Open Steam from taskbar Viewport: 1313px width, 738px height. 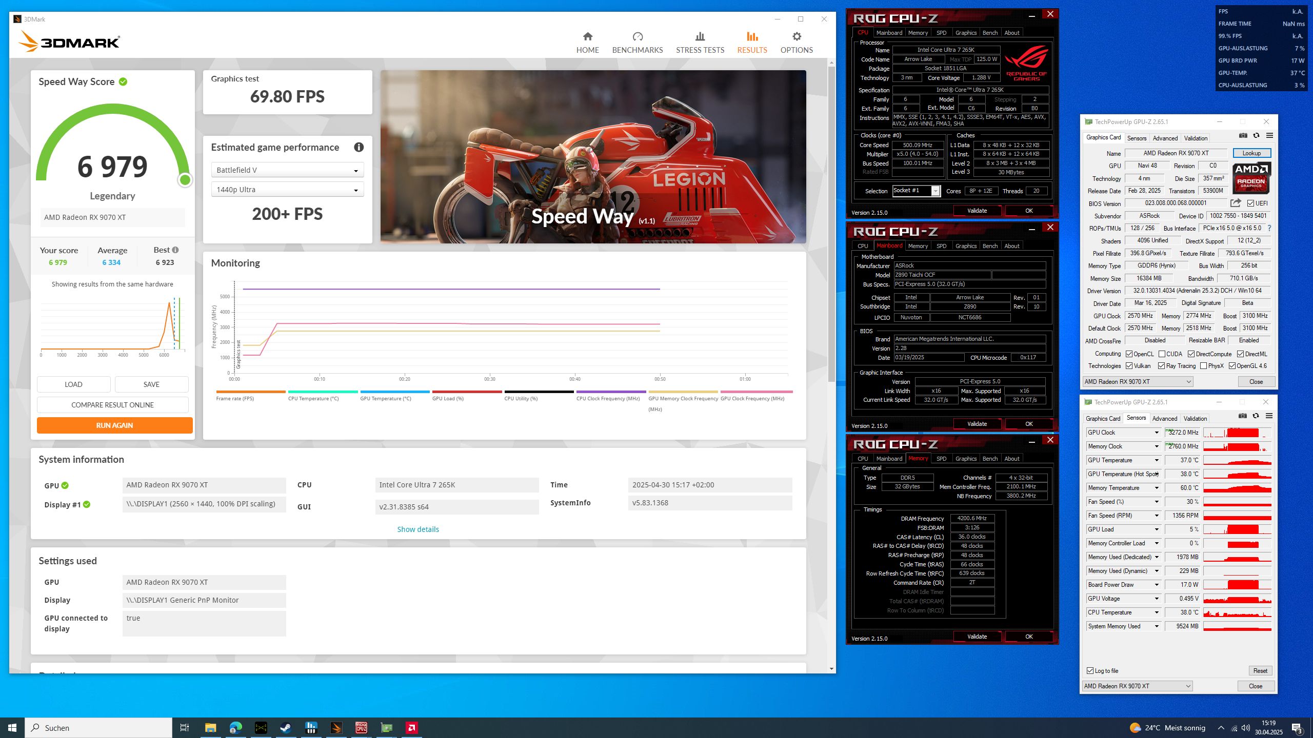pos(286,728)
